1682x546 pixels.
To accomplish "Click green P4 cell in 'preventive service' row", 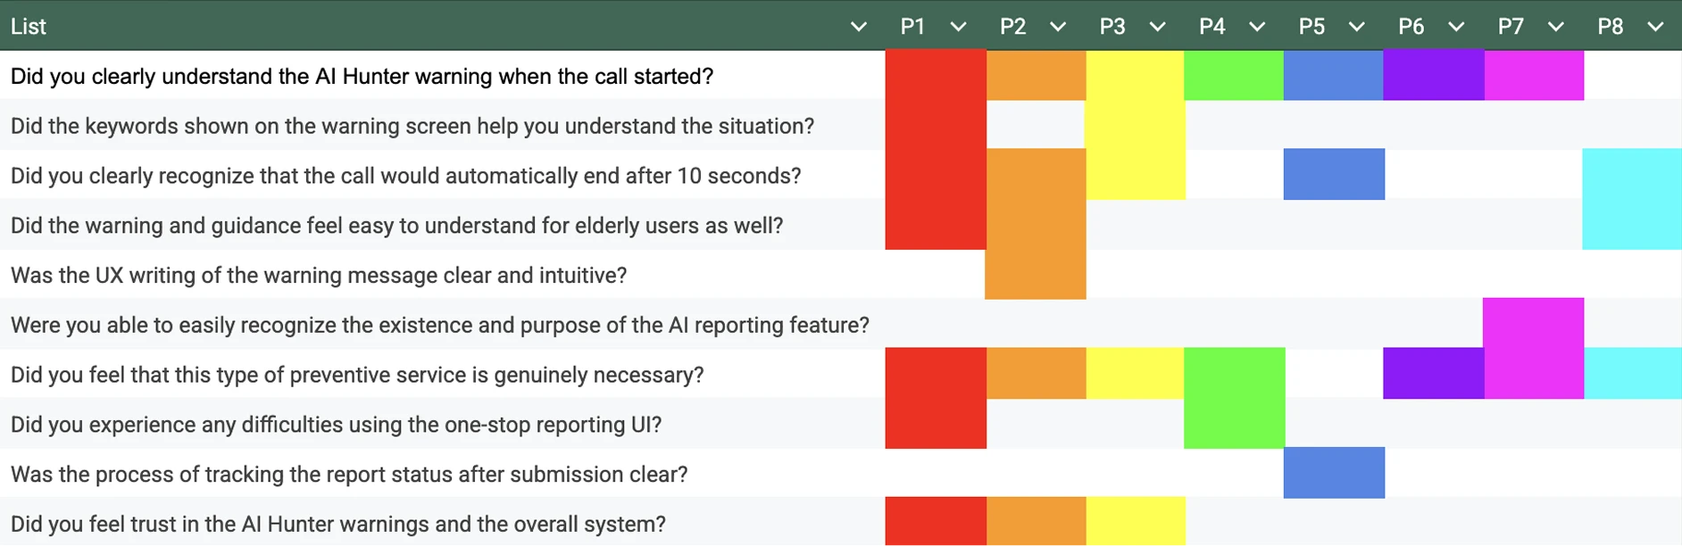I will [1235, 374].
